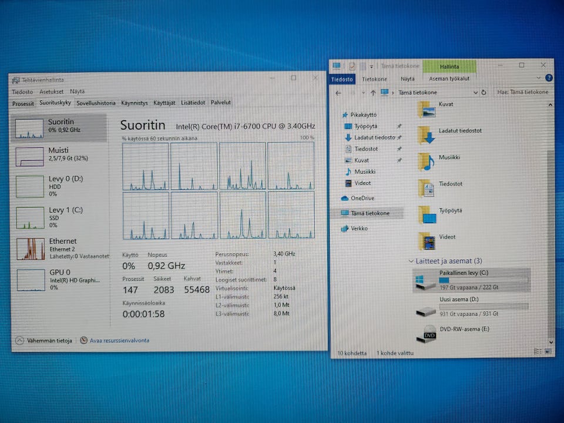Select GPU 0 in the performance sidebar

coord(30,280)
